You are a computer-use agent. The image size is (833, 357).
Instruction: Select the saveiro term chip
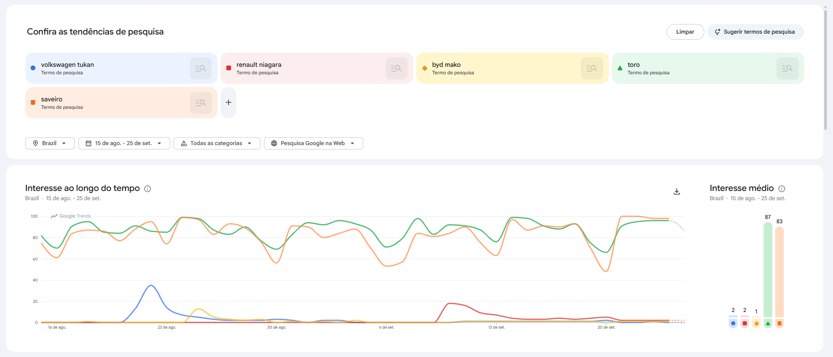121,103
